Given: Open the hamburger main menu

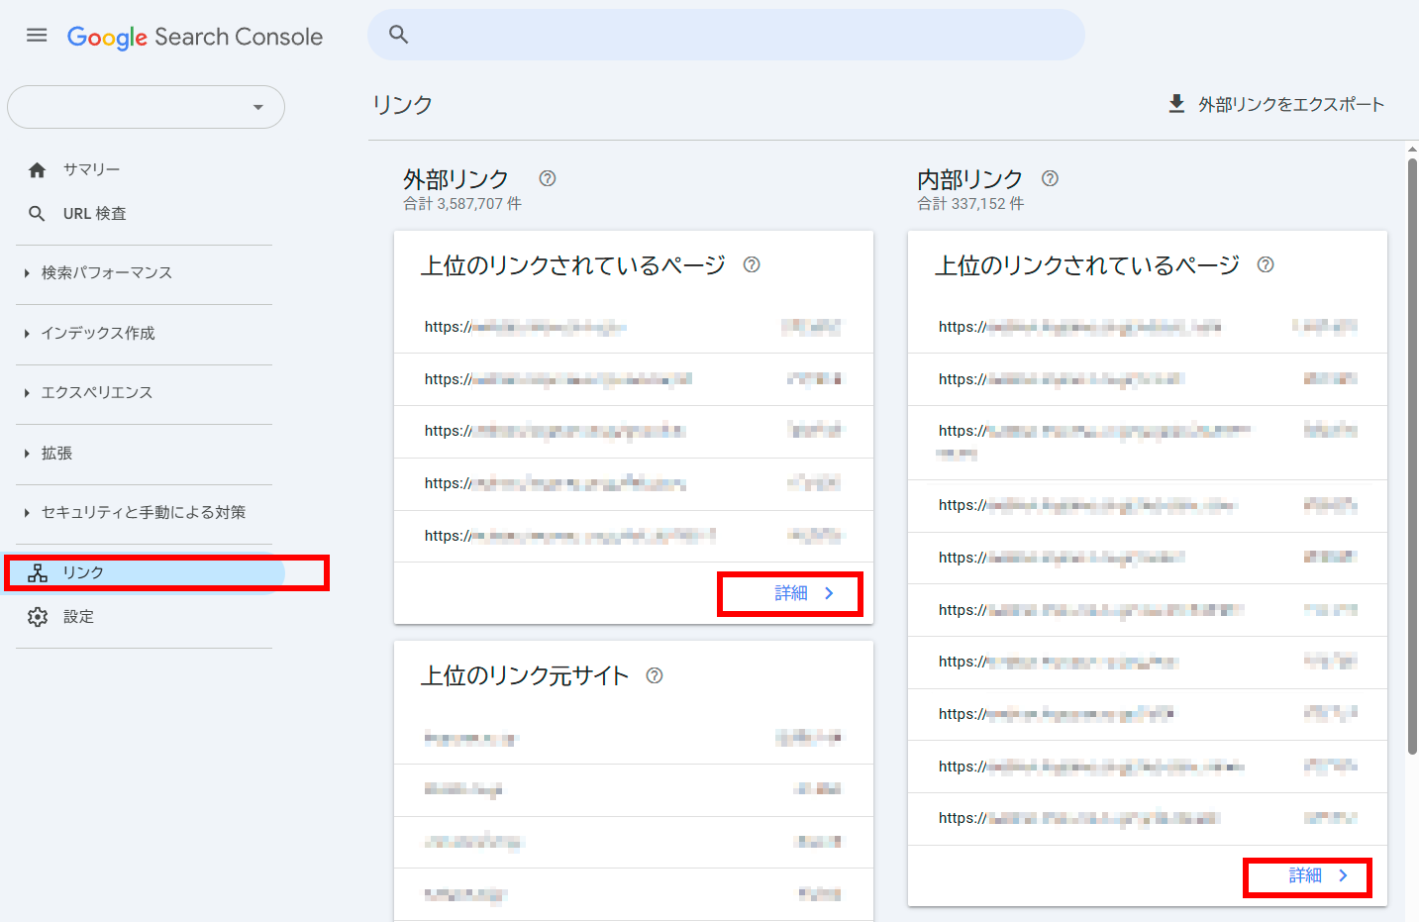Looking at the screenshot, I should [x=37, y=36].
